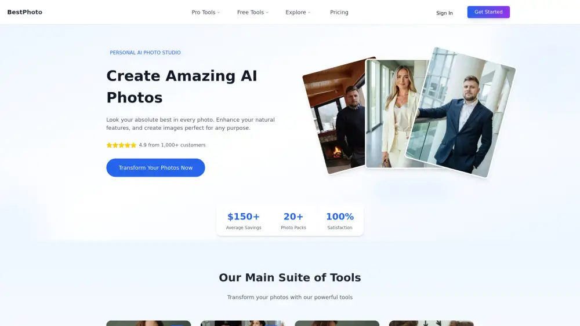Expand the Explore menu
580x326 pixels.
(298, 12)
